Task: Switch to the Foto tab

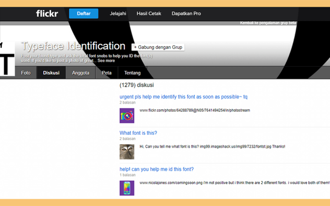Action: point(26,73)
